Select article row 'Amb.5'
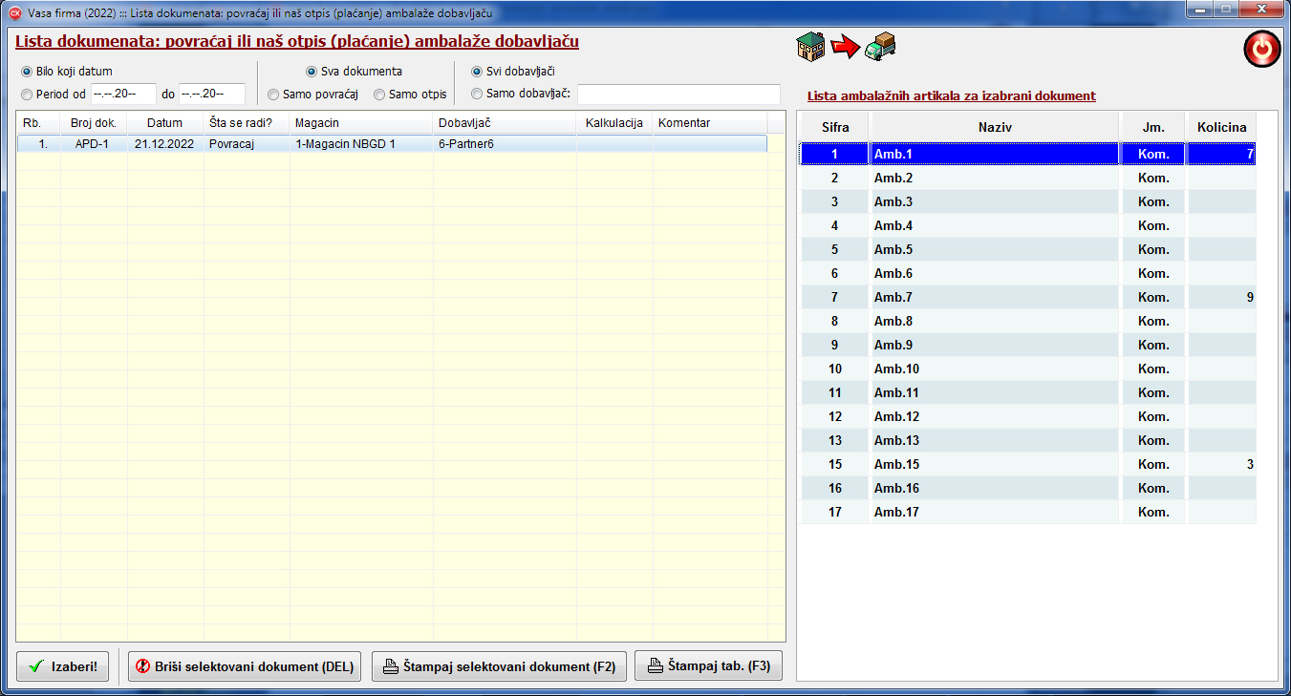This screenshot has width=1291, height=696. 1027,249
